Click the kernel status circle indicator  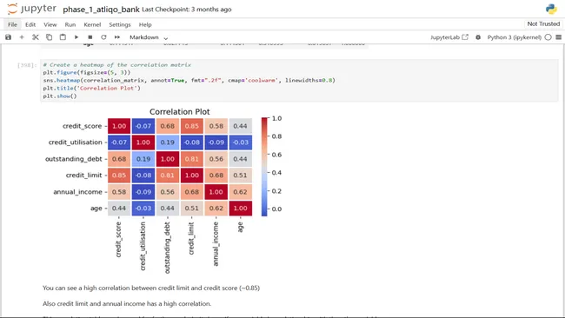pos(548,37)
